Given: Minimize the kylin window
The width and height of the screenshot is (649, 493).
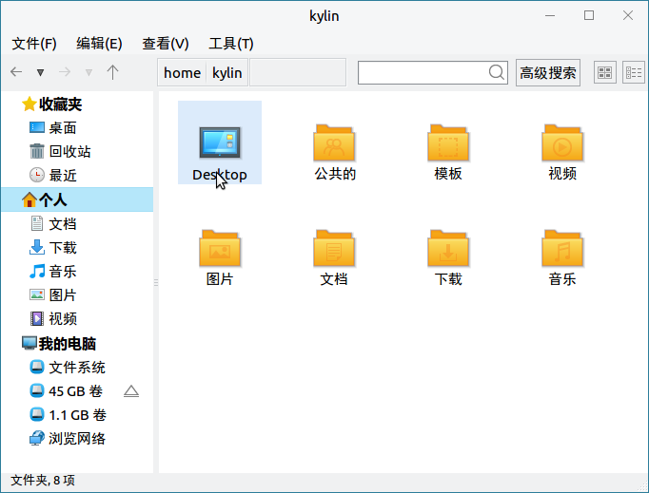Looking at the screenshot, I should pos(550,16).
